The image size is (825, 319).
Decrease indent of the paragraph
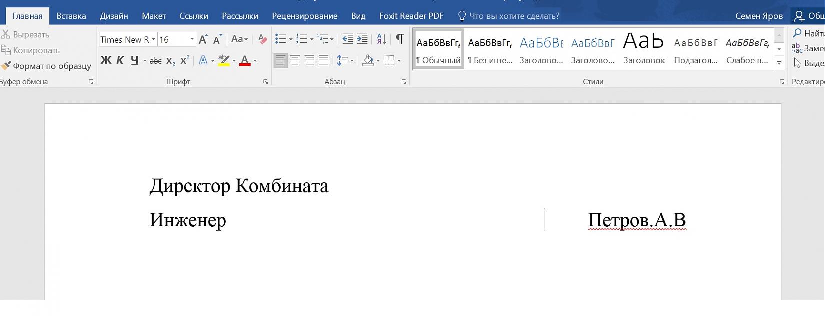pos(348,39)
